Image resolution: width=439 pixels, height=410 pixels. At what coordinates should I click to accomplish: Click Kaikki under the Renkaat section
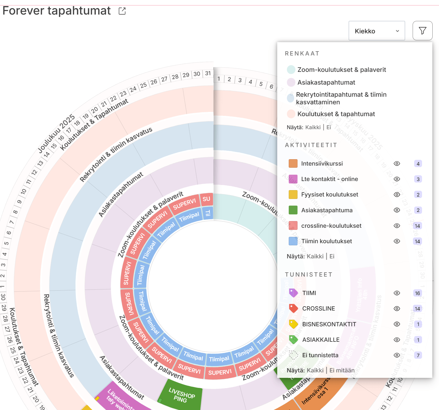click(313, 127)
